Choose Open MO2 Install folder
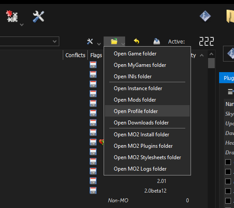234x208 pixels. (x=148, y=135)
